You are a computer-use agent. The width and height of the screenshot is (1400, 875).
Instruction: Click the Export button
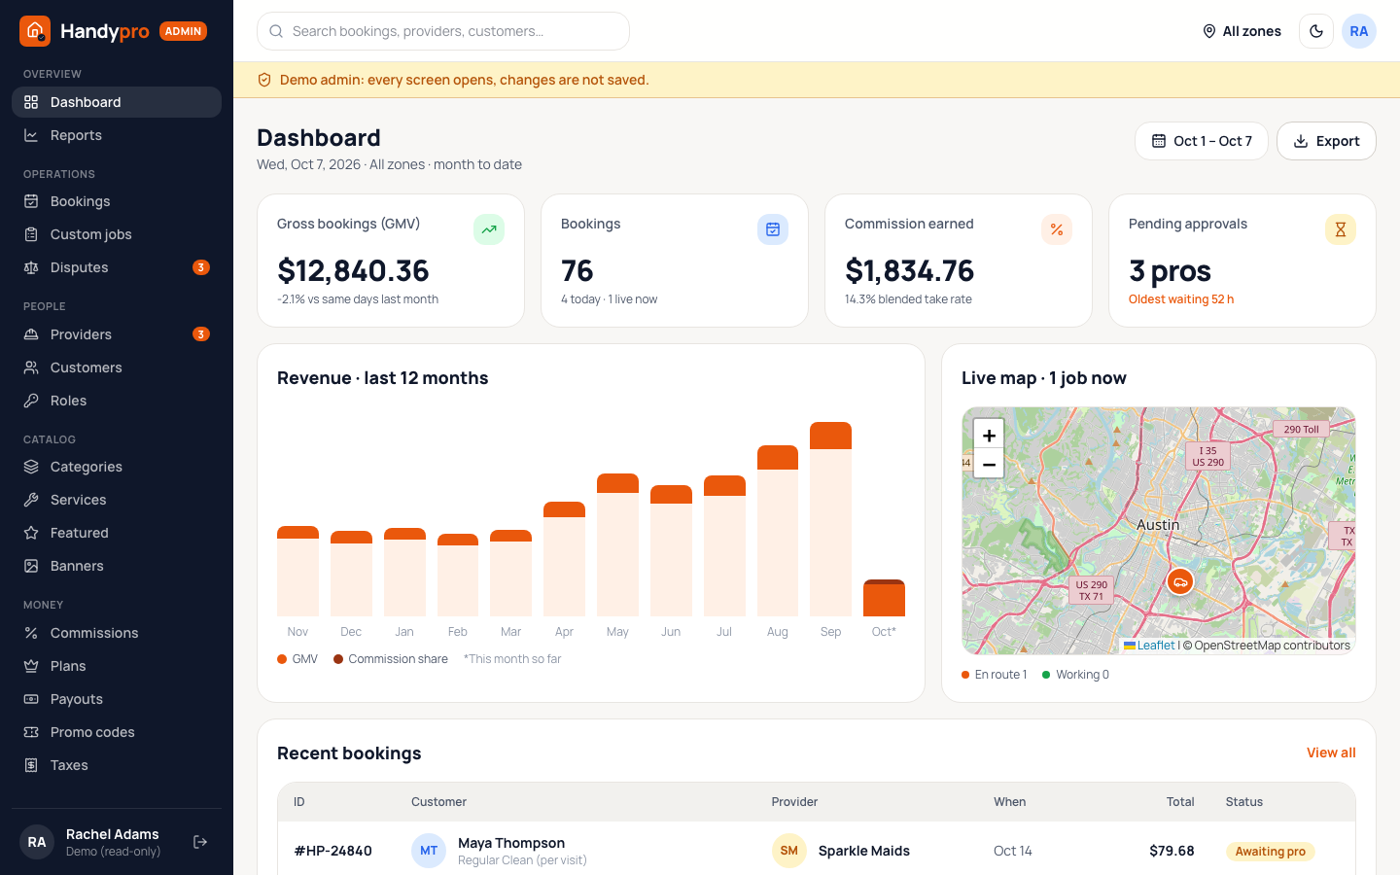point(1326,141)
